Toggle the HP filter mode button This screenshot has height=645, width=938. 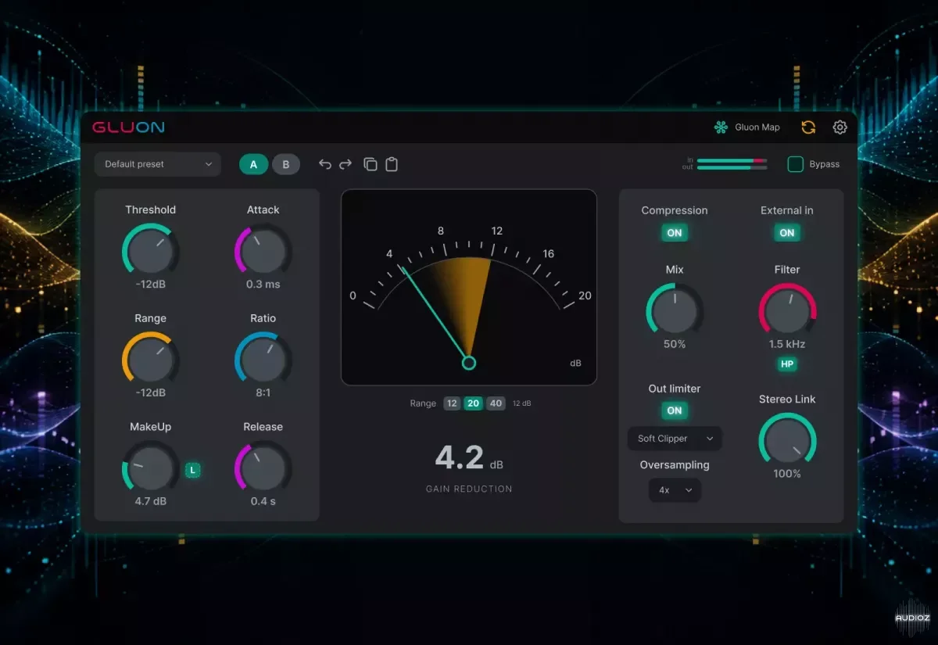787,364
